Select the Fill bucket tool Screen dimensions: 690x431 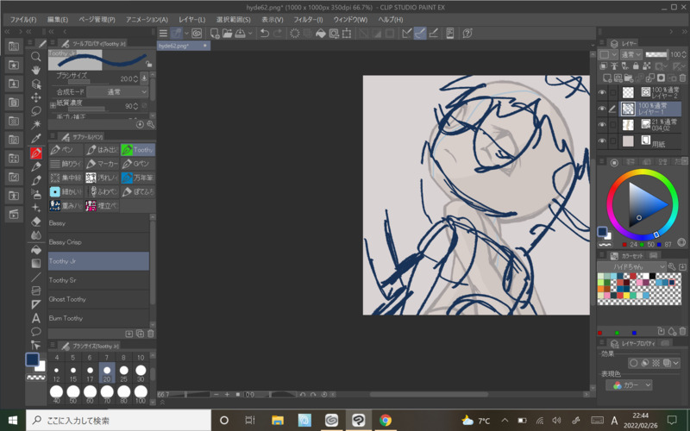(x=36, y=249)
